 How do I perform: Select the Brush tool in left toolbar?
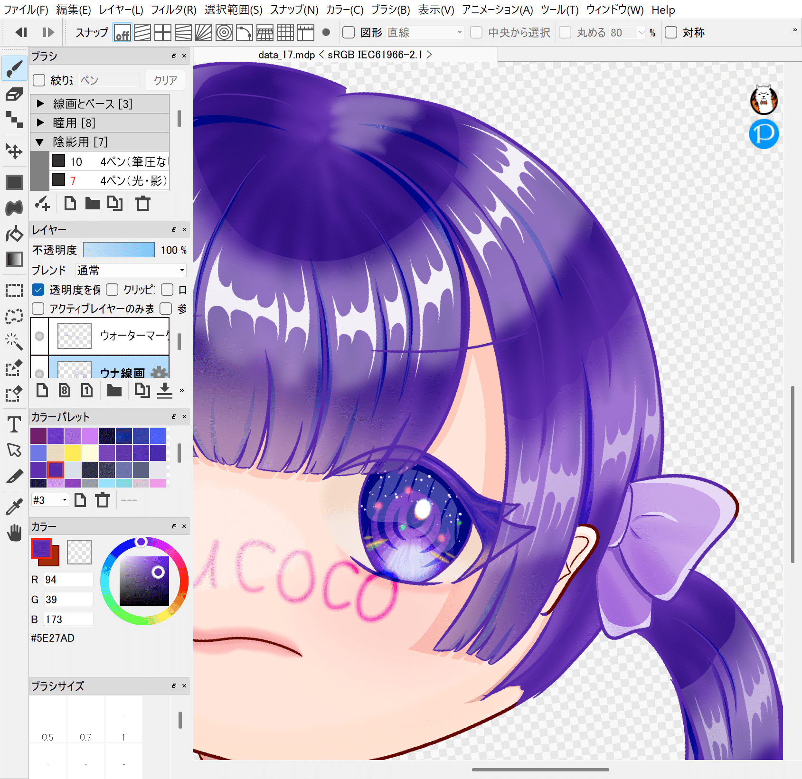point(14,69)
